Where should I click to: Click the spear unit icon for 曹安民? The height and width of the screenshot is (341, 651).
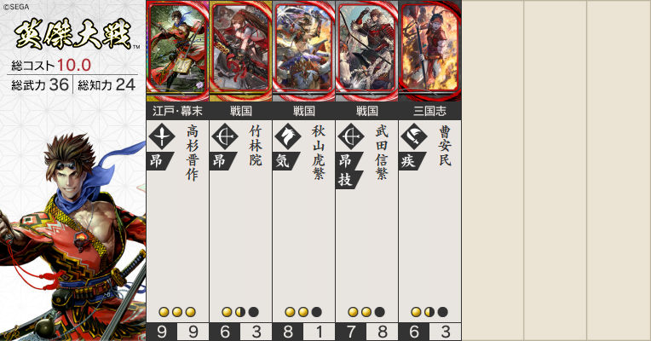(x=414, y=136)
